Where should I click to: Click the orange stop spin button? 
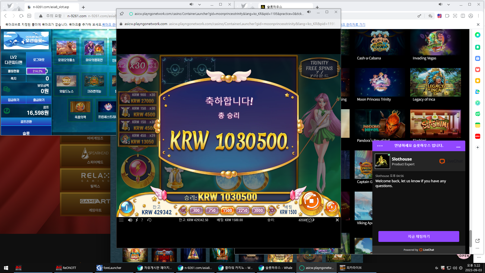point(311,201)
